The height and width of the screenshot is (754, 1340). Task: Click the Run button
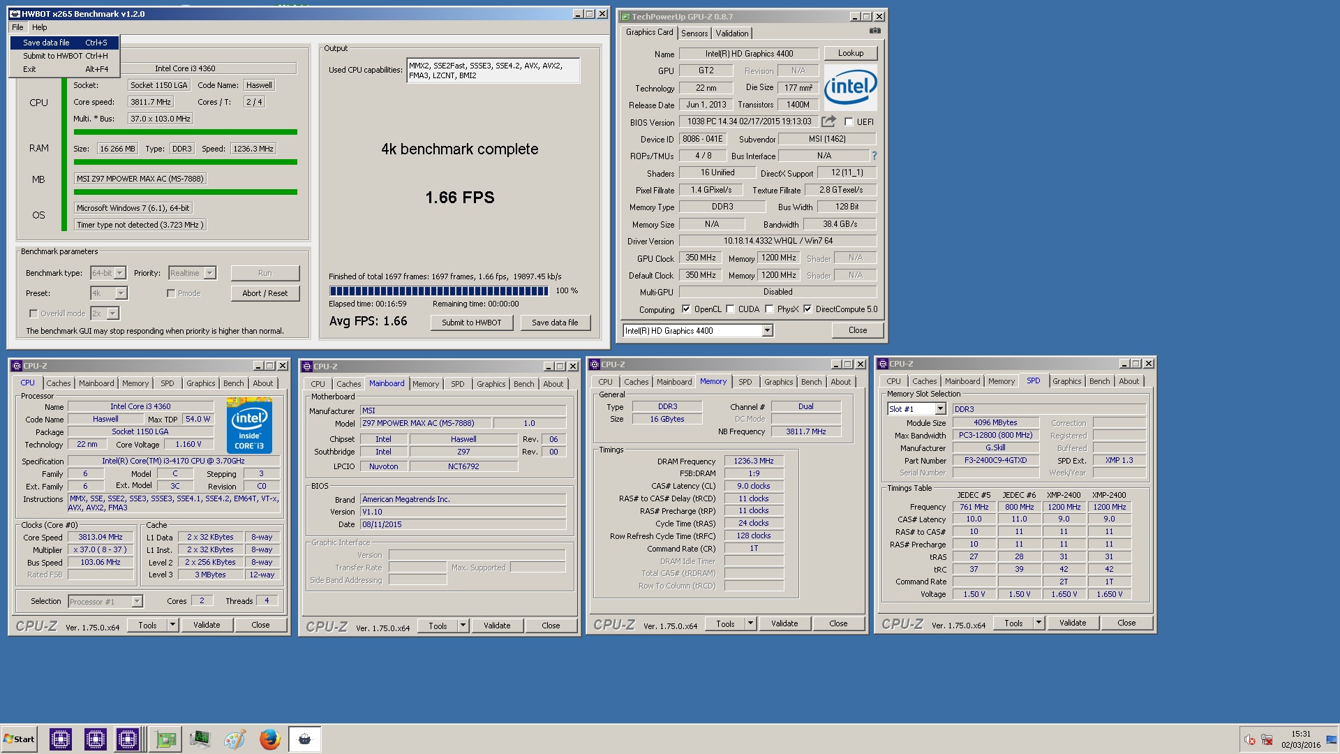[x=265, y=273]
